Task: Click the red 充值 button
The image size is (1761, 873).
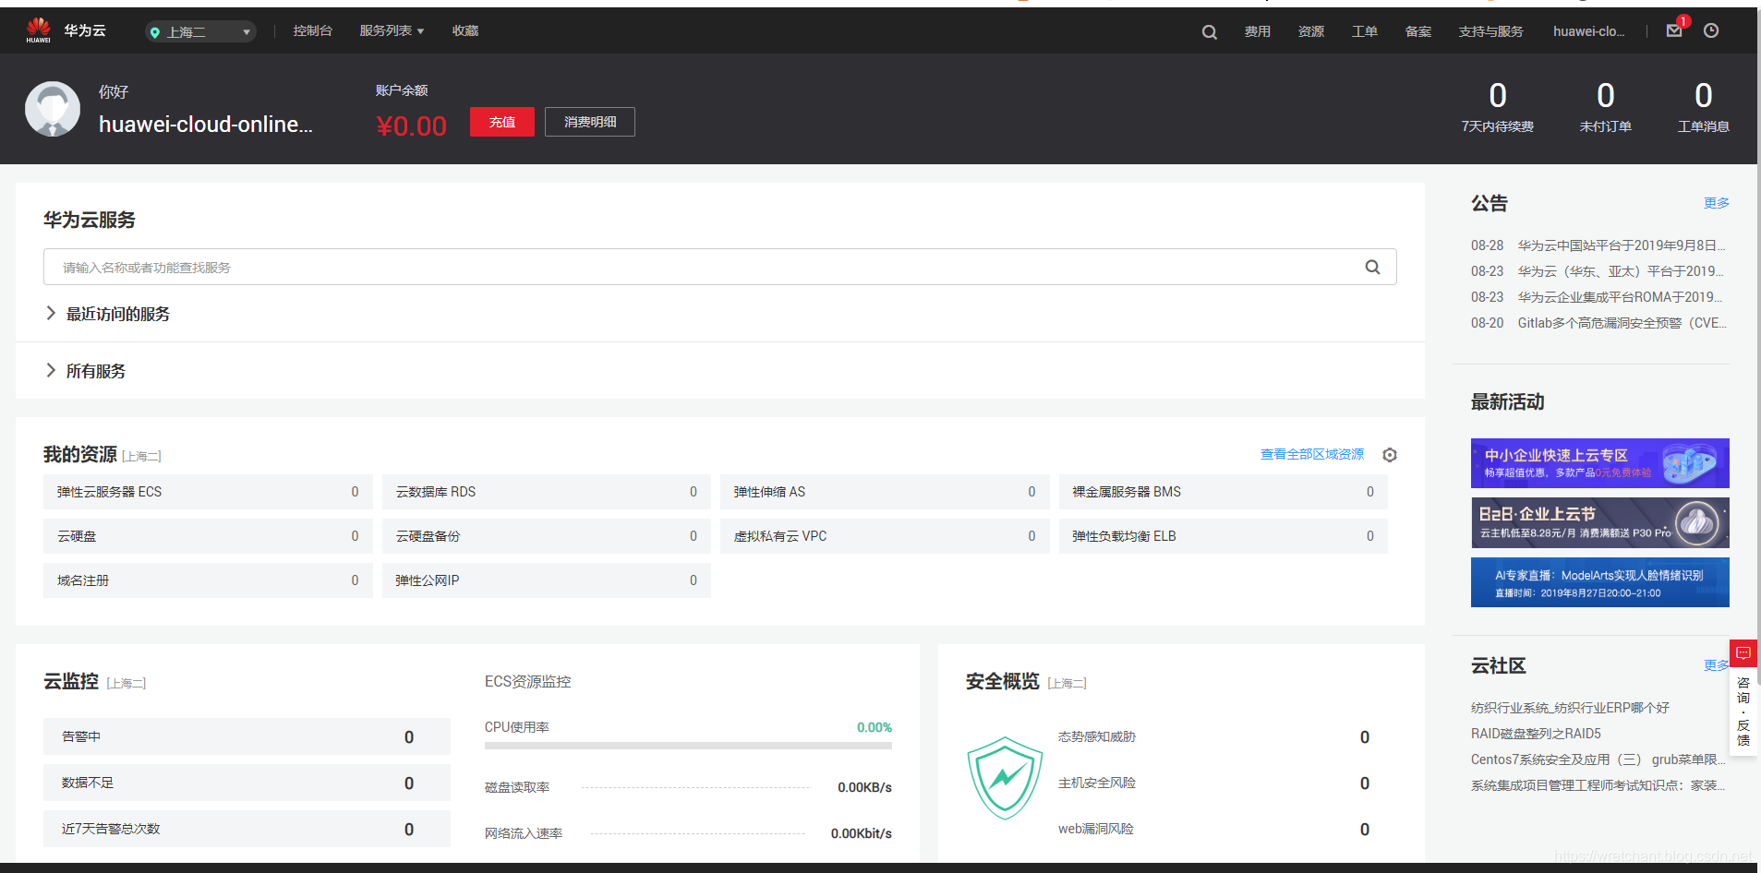Action: coord(502,122)
